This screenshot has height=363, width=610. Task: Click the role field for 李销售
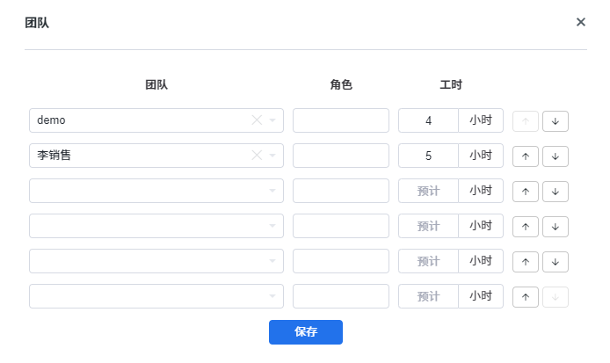341,156
